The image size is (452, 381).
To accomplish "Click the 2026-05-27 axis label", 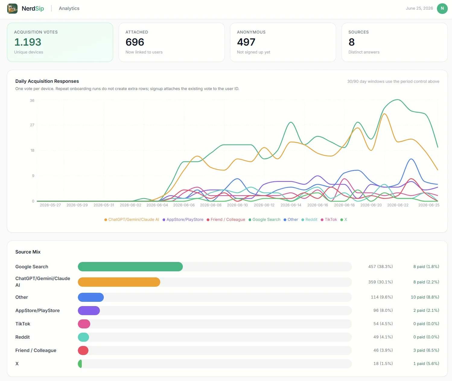I will click(50, 205).
